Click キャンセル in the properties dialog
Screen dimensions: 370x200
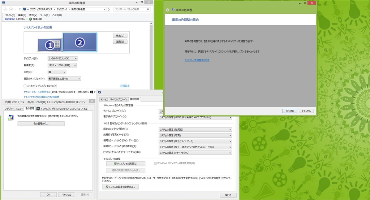coord(66,195)
